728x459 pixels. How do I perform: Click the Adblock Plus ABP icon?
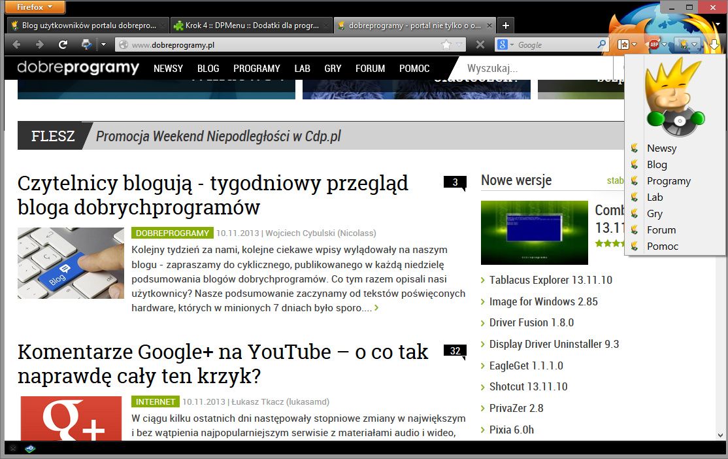pos(654,44)
